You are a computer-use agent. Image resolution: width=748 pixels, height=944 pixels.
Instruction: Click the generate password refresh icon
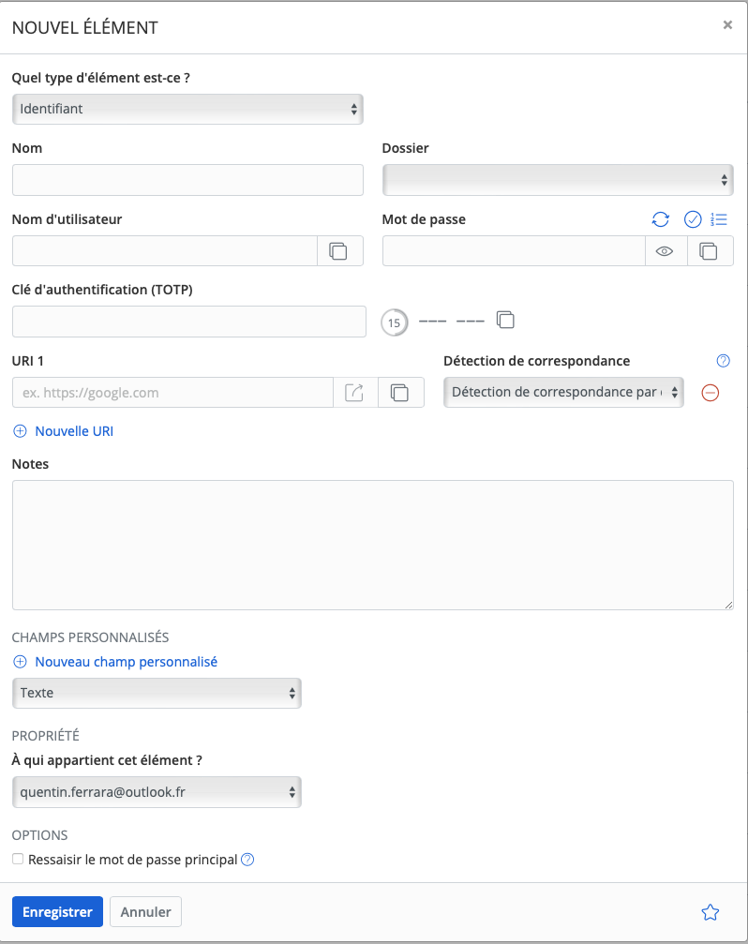tap(661, 219)
